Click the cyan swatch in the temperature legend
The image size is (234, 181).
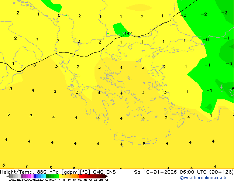[43, 176]
